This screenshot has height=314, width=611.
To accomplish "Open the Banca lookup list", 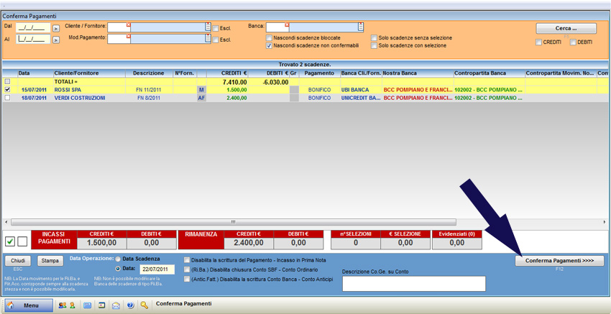I will 360,27.
